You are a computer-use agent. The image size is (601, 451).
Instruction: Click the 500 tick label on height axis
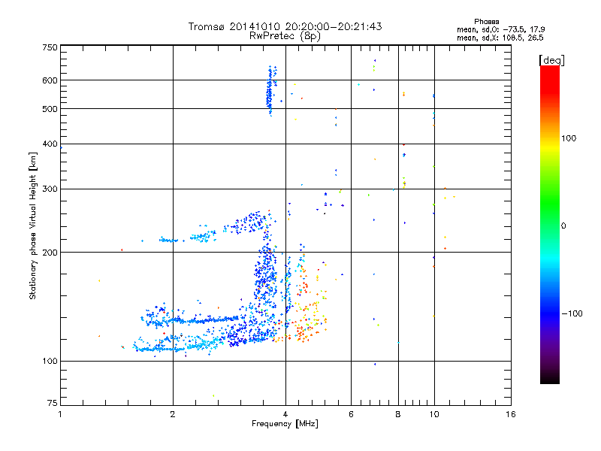(50, 108)
